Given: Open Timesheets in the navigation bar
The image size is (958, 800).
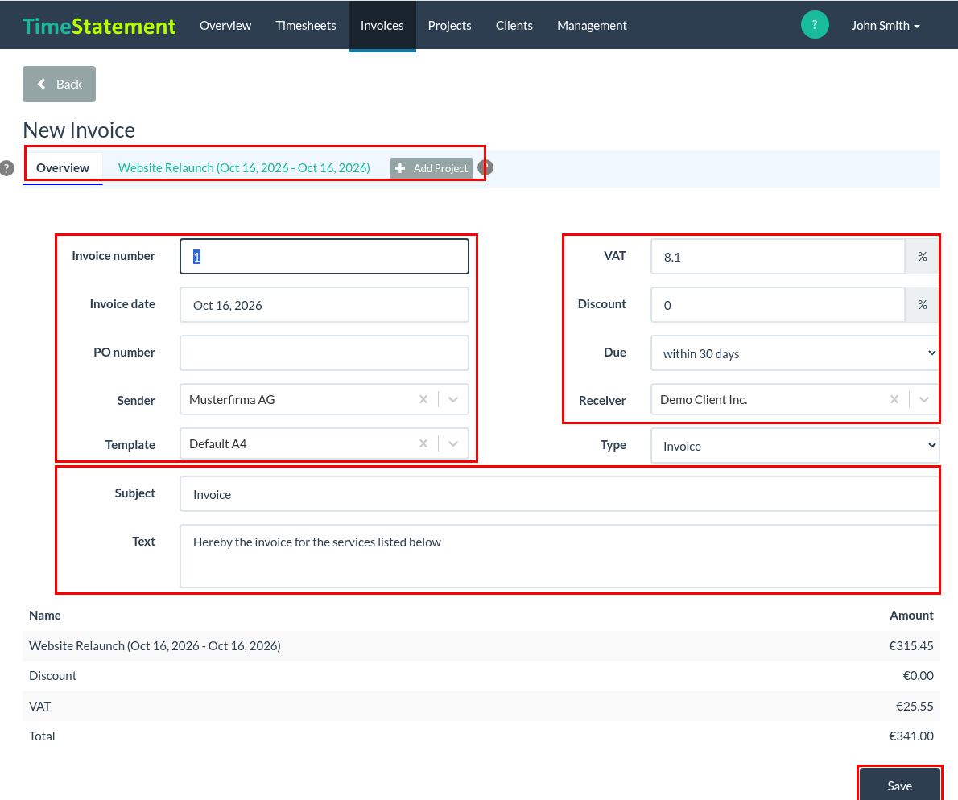Looking at the screenshot, I should [305, 26].
